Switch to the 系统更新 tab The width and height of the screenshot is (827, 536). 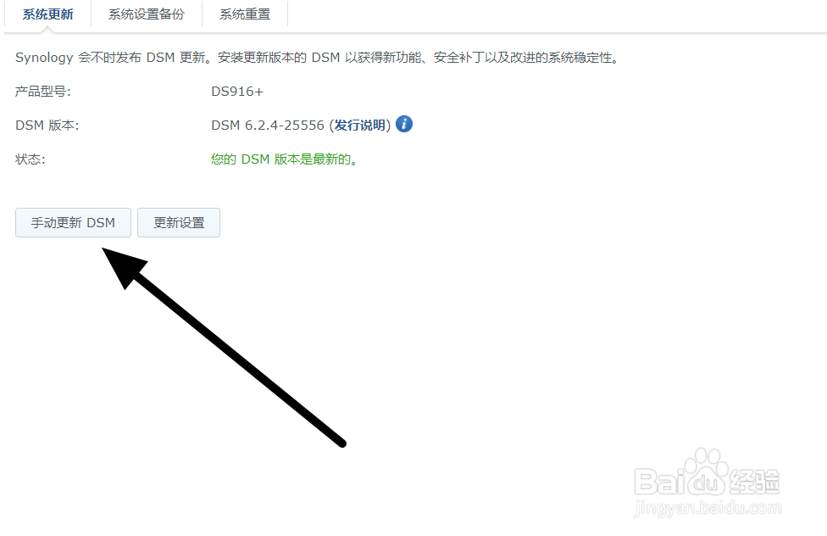click(47, 14)
